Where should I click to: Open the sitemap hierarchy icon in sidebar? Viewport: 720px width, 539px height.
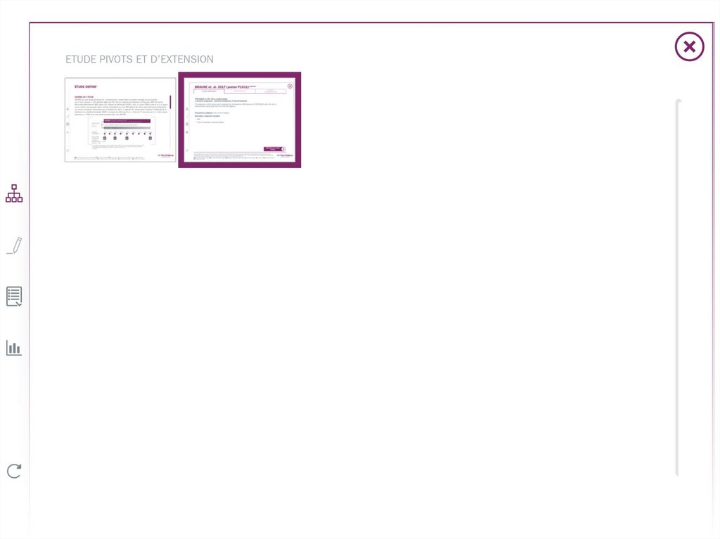[x=14, y=193]
